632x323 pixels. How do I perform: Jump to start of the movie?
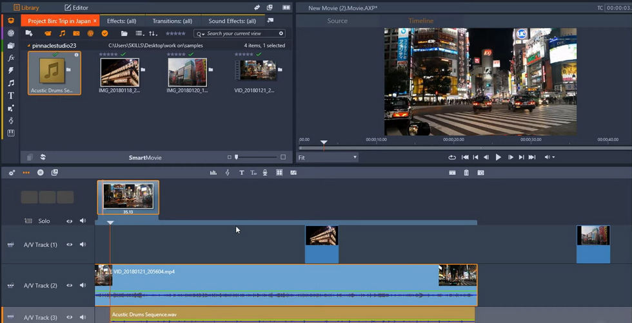pos(465,157)
